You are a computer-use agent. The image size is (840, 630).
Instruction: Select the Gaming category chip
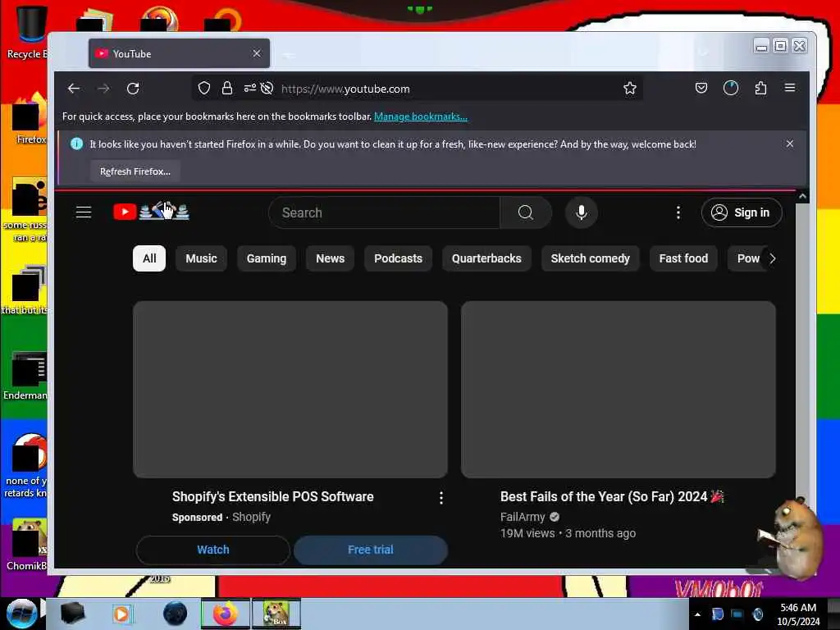click(x=267, y=258)
